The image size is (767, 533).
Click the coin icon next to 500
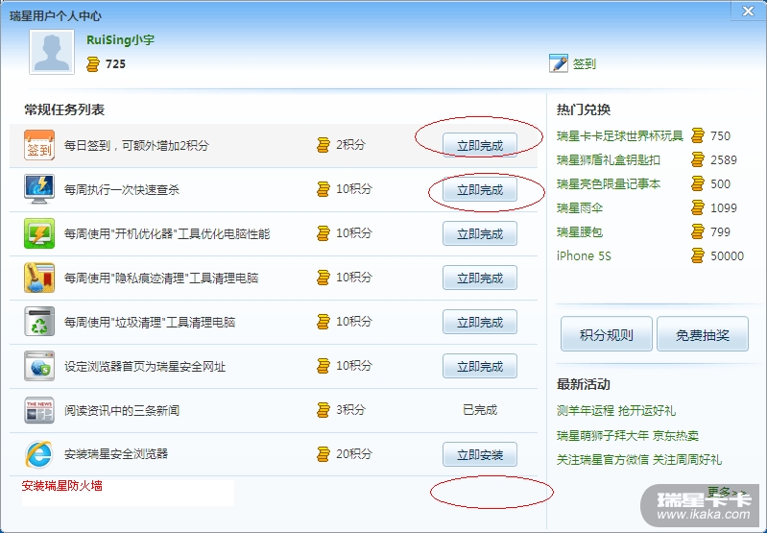point(698,183)
